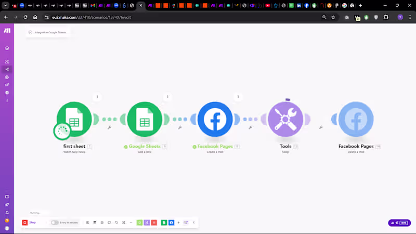Image resolution: width=416 pixels, height=234 pixels.
Task: Add a favorite module with plus icon
Action: tap(178, 223)
